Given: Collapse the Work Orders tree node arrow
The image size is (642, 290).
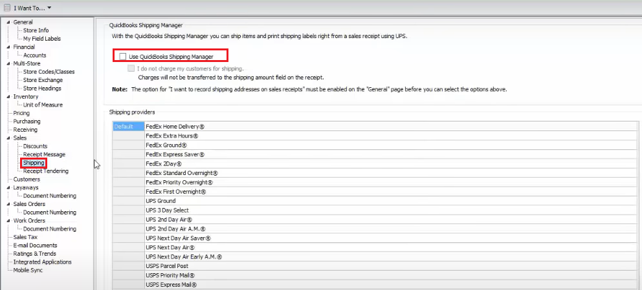Looking at the screenshot, I should tap(9, 220).
